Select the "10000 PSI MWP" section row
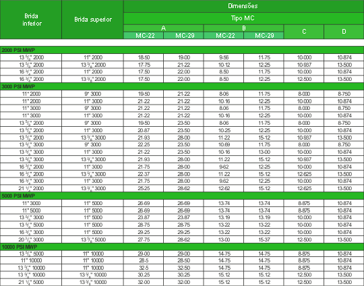Image resolution: width=364 pixels, height=286 pixels. click(x=182, y=247)
